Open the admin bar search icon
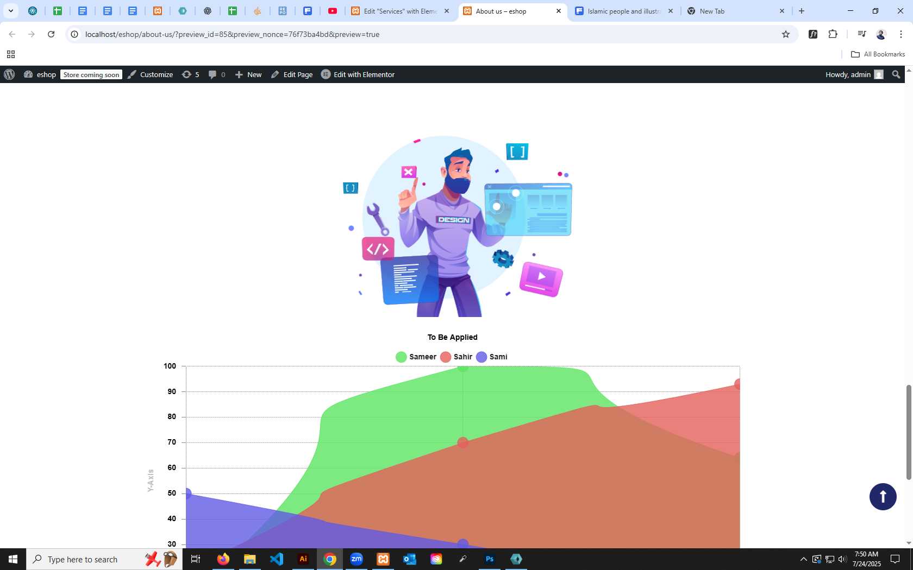Screen dimensions: 913x570 click(896, 74)
